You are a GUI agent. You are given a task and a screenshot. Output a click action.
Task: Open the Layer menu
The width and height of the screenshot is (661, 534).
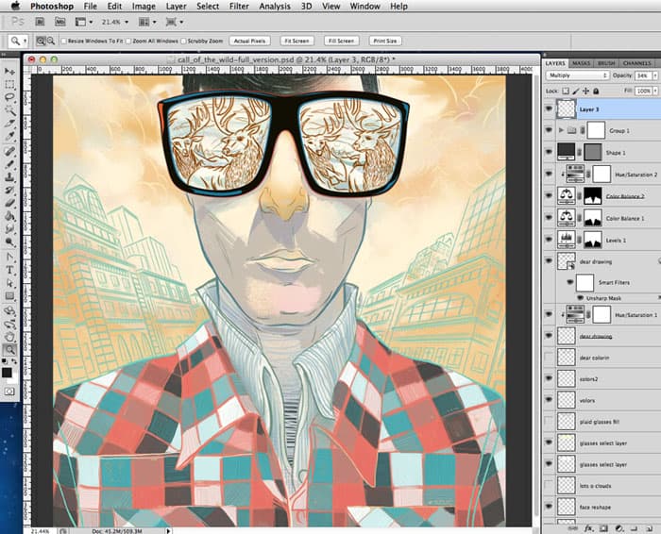pyautogui.click(x=177, y=7)
